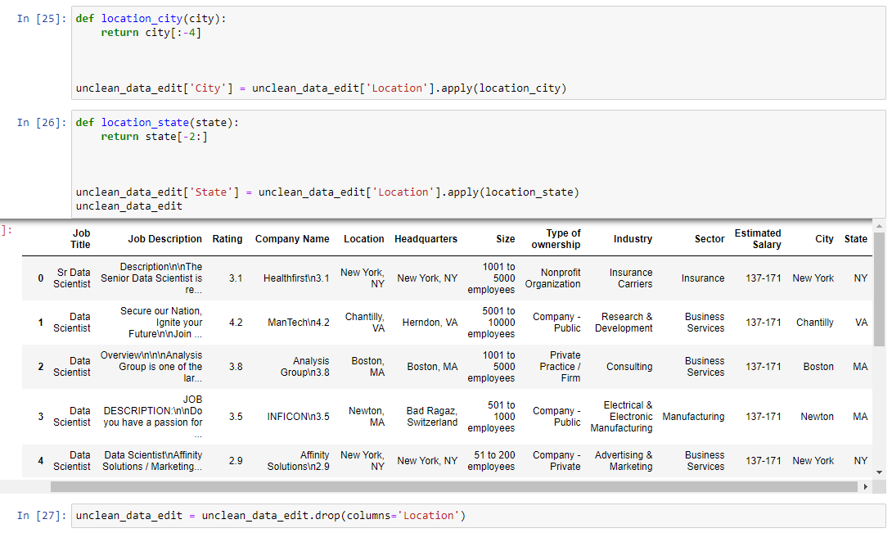Click the In [26] code cell editor
The image size is (892, 533).
tap(478, 164)
